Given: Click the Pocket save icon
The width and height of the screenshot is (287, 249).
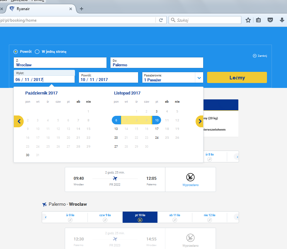Looking at the screenshot, I should click(270, 20).
